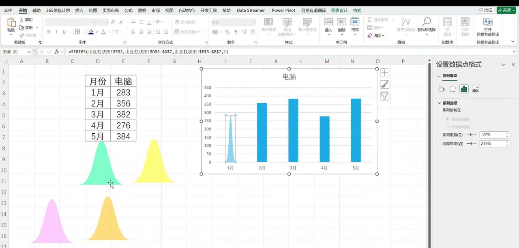519x248 pixels.
Task: Open the 页面布局 ribbon tab
Action: [111, 10]
